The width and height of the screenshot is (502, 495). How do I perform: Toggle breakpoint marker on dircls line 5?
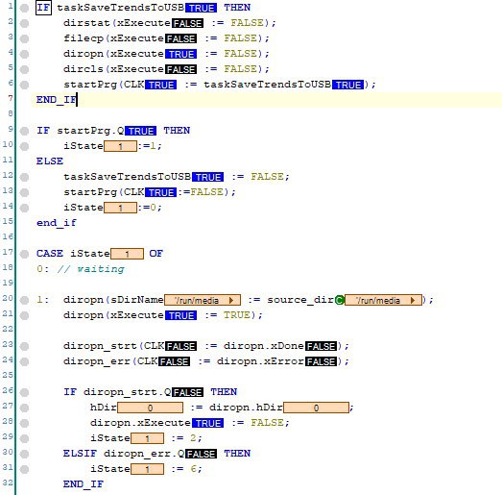pyautogui.click(x=24, y=69)
